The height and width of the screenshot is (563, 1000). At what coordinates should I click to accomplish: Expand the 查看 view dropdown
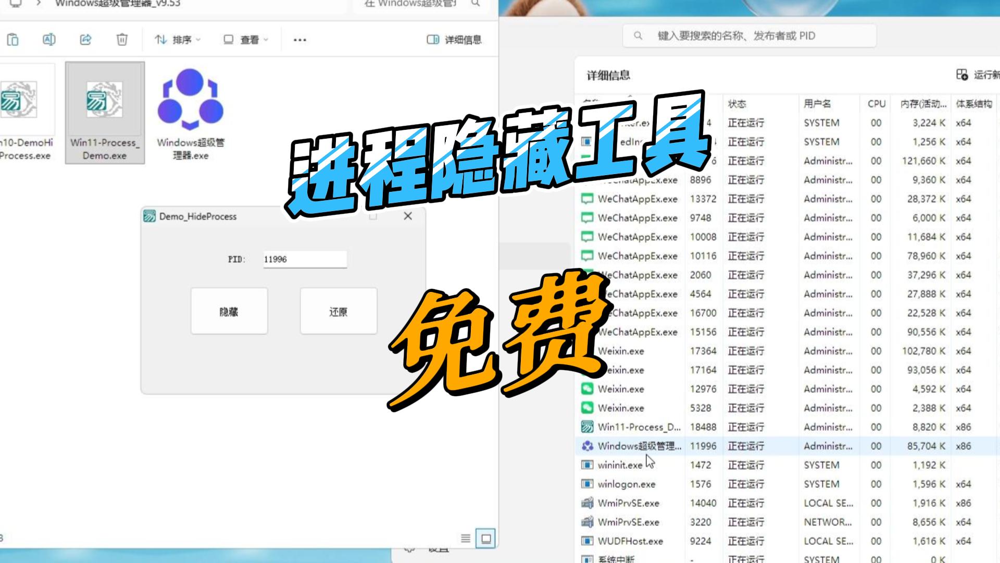(x=245, y=39)
